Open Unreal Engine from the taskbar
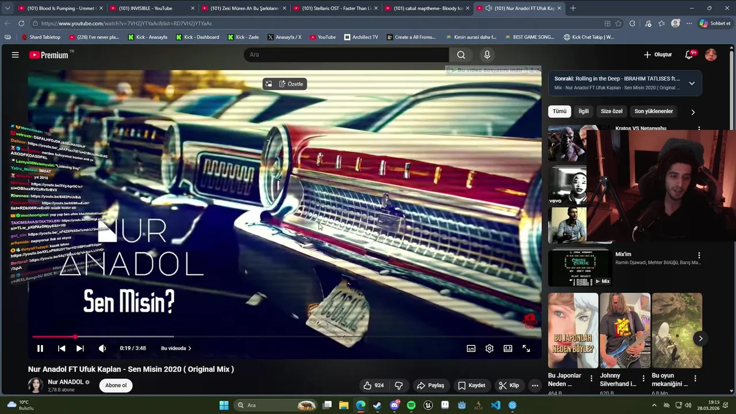736x414 pixels. 428,405
